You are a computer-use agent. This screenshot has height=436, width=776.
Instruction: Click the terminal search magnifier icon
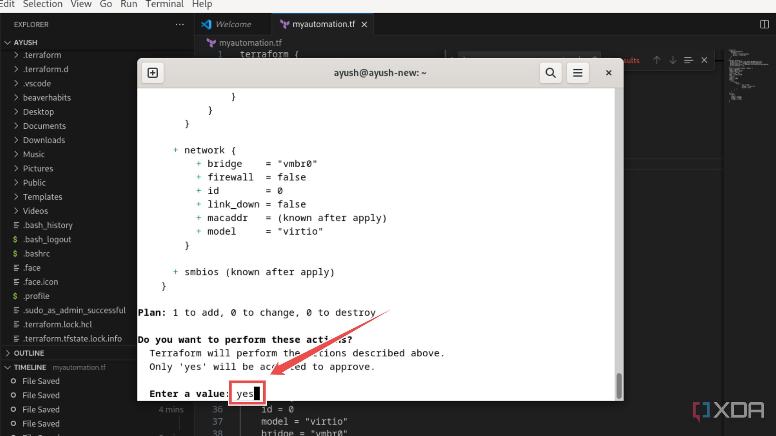[550, 73]
